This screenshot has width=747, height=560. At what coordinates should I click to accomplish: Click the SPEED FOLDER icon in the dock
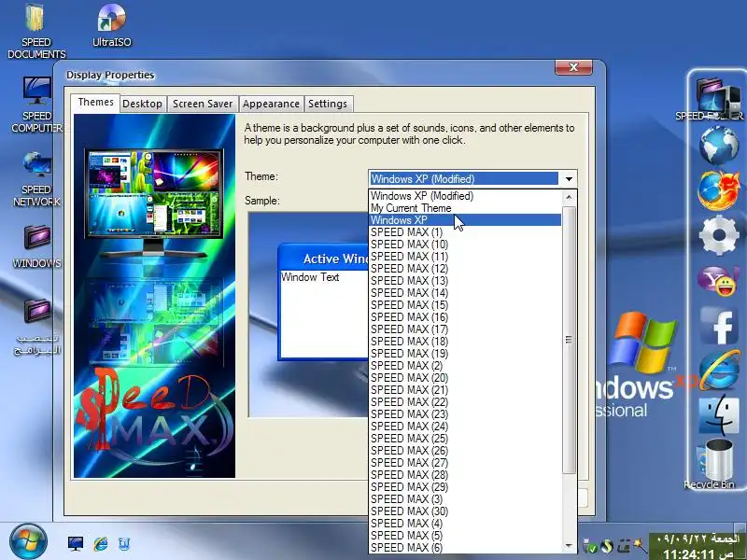tap(719, 98)
